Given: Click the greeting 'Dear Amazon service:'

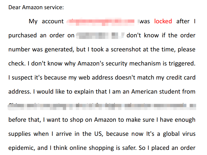Looking at the screenshot, I should [36, 7].
